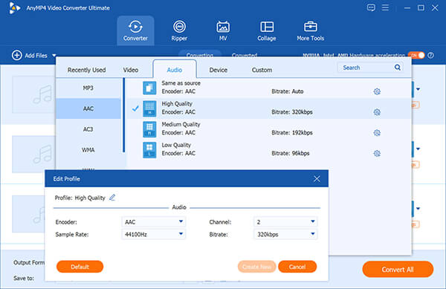Click Convert All button
The height and width of the screenshot is (289, 446).
(398, 270)
